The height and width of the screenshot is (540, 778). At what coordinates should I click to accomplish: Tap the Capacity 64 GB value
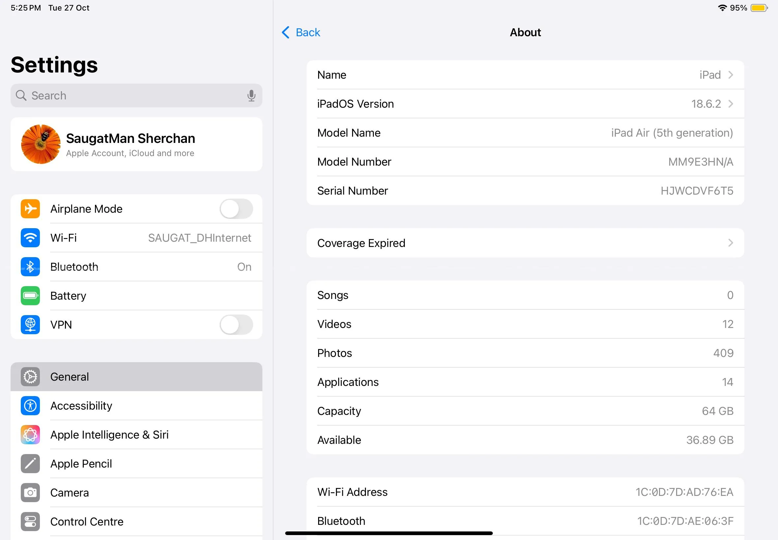[x=717, y=411]
